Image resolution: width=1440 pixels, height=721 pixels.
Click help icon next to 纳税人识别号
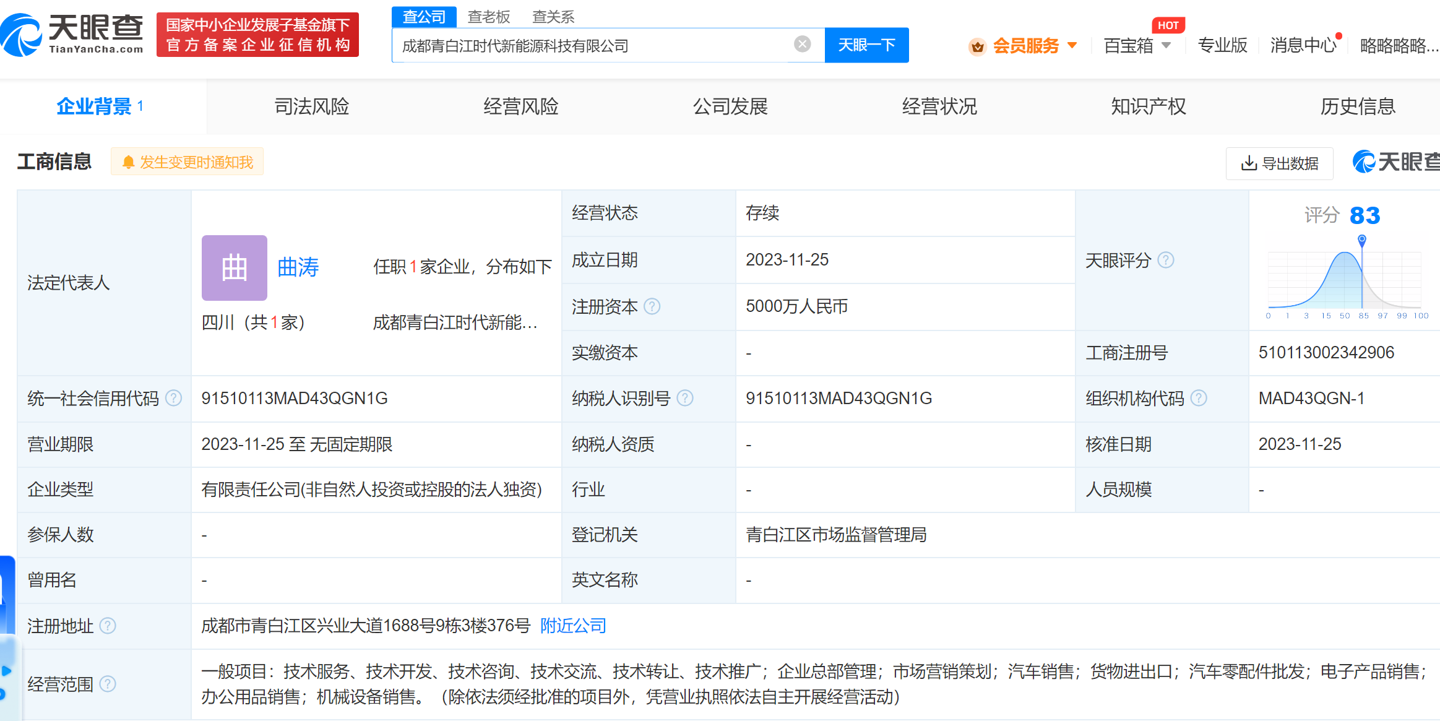coord(685,398)
